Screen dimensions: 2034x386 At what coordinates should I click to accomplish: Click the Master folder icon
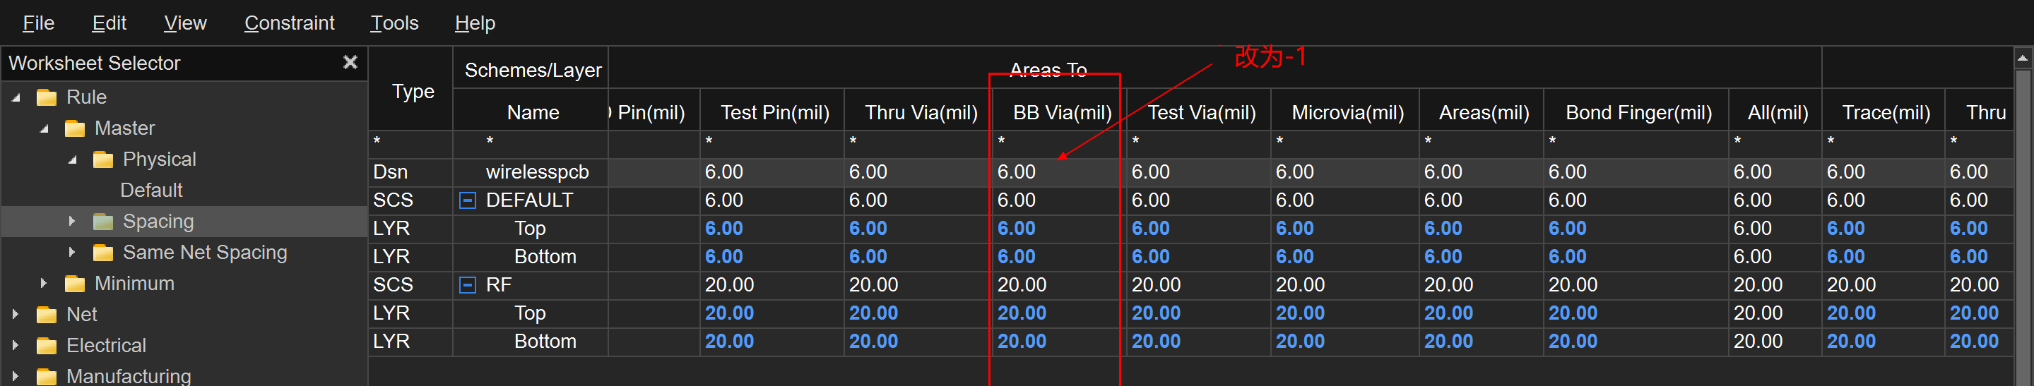[75, 128]
